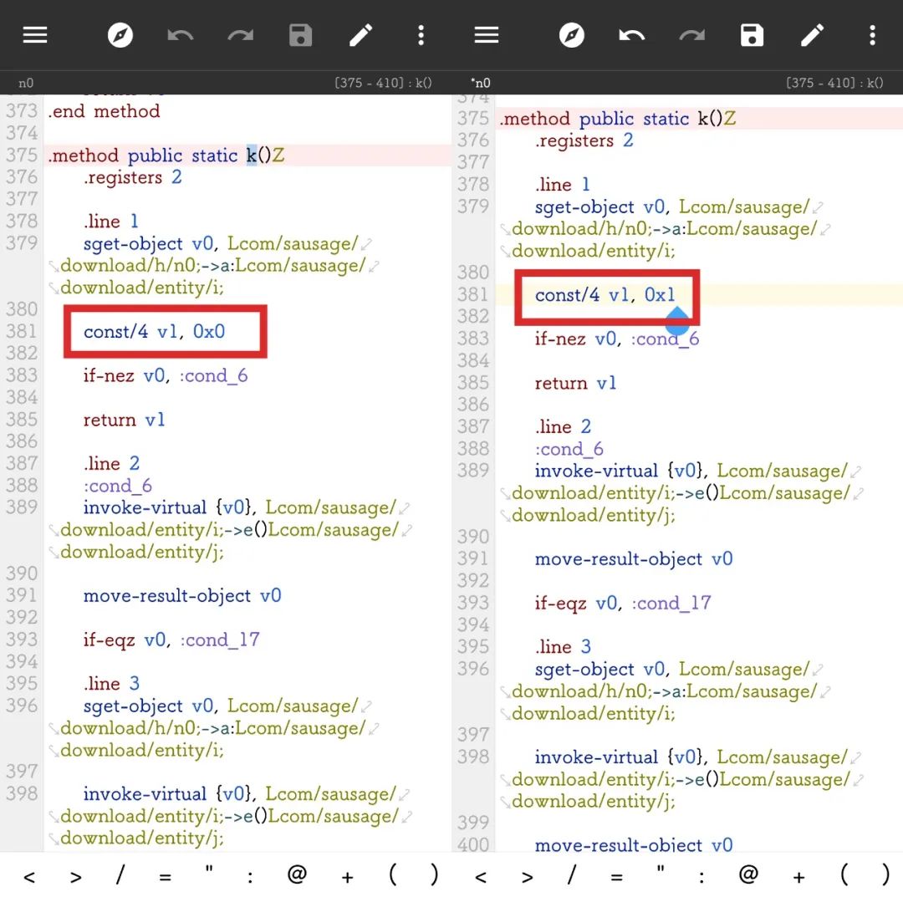903x897 pixels.
Task: Place the cursor on 'const/4 v1, 0x0' in the left editor
Action: coord(155,332)
